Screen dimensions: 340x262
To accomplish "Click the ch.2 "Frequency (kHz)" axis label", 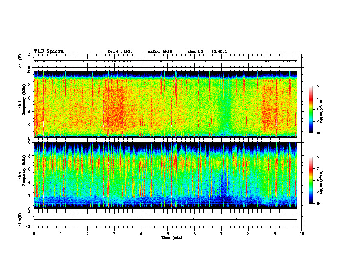I will 24,170.
